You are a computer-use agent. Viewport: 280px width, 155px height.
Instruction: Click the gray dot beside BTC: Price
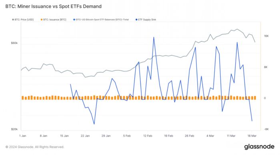(x=13, y=20)
